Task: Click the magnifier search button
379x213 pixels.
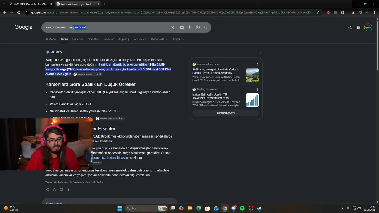Action: coord(205,28)
